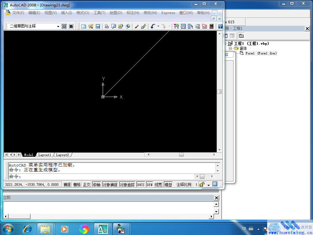Click the Publish icon in the toolbar
This screenshot has height=235, width=313.
(x=120, y=26)
